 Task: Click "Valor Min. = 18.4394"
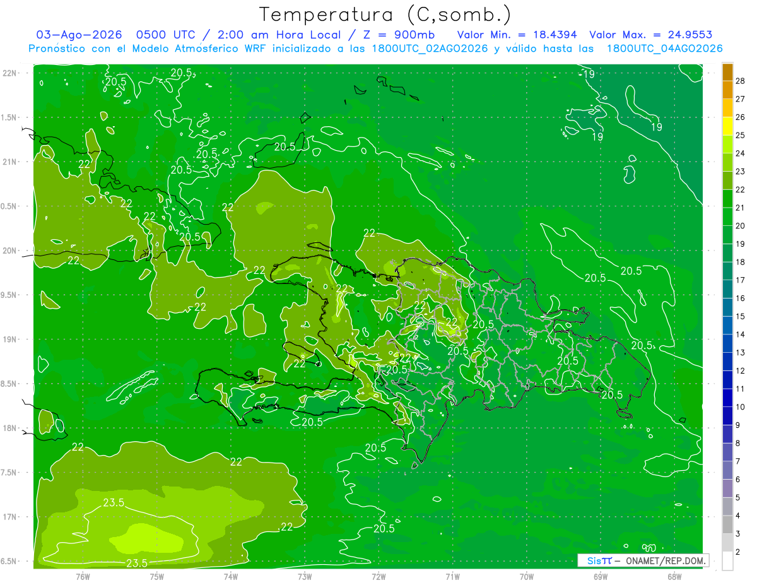(x=517, y=35)
